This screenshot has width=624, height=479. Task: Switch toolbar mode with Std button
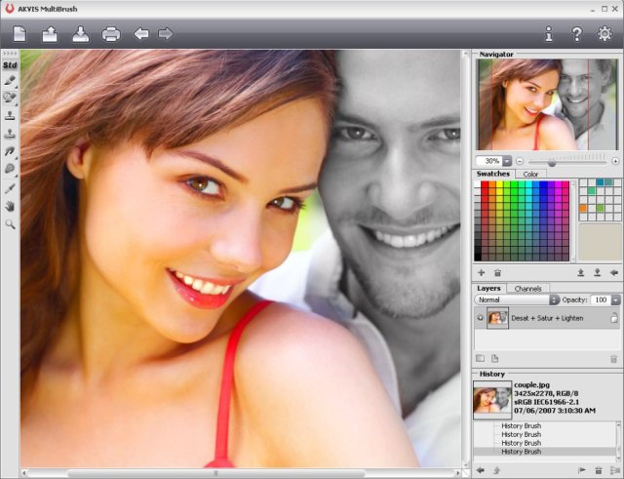tap(10, 64)
